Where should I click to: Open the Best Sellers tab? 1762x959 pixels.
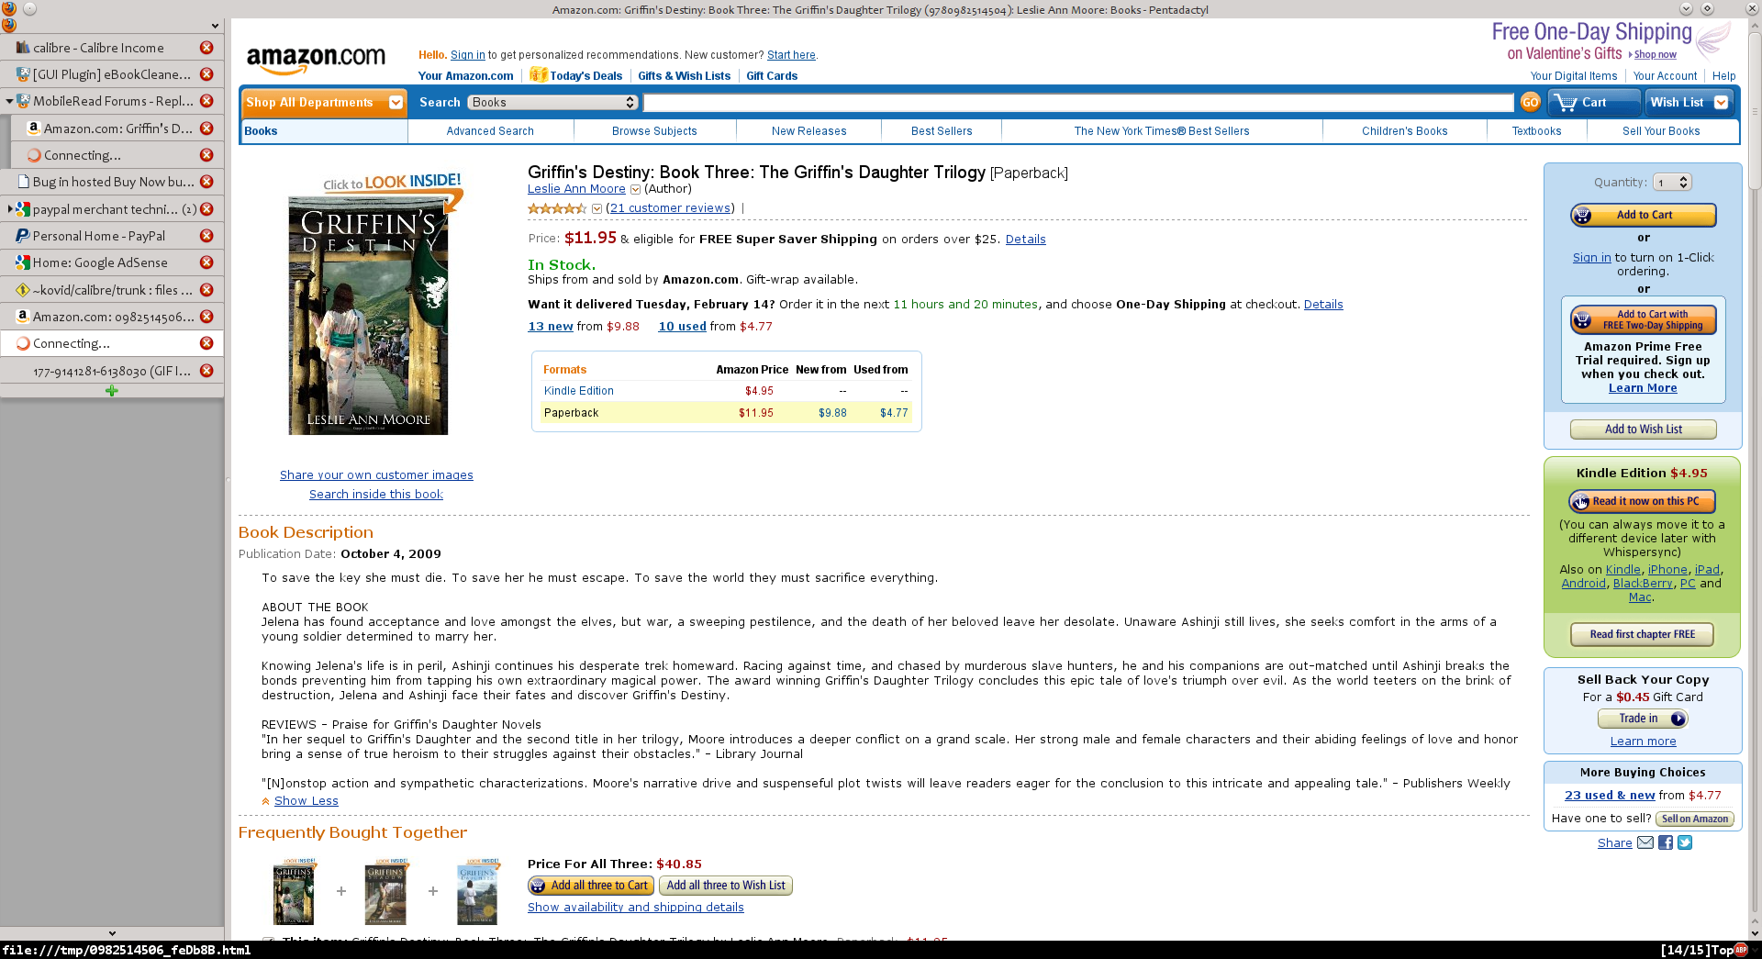click(942, 131)
